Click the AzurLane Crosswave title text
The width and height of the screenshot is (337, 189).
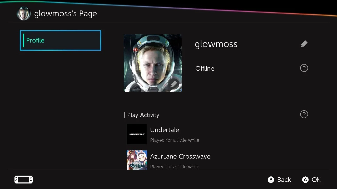(x=180, y=156)
